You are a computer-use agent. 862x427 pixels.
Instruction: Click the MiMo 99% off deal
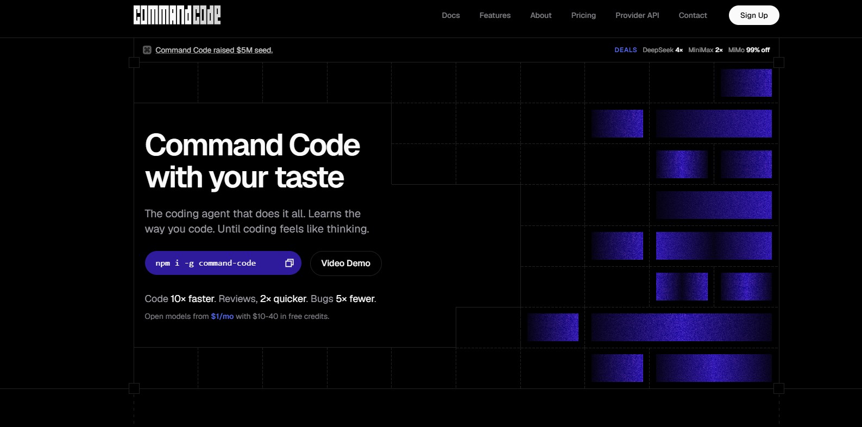[x=749, y=50]
